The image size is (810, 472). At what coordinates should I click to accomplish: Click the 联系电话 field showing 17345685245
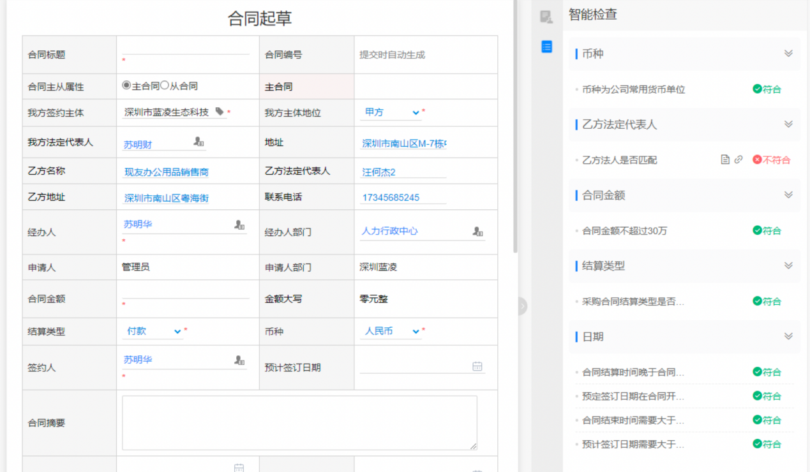pos(403,198)
